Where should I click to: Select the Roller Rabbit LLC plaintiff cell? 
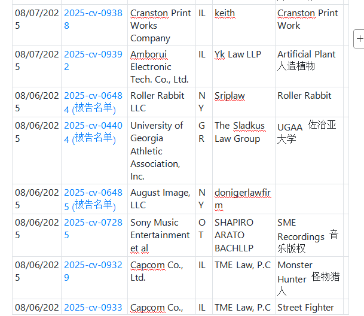click(x=161, y=102)
